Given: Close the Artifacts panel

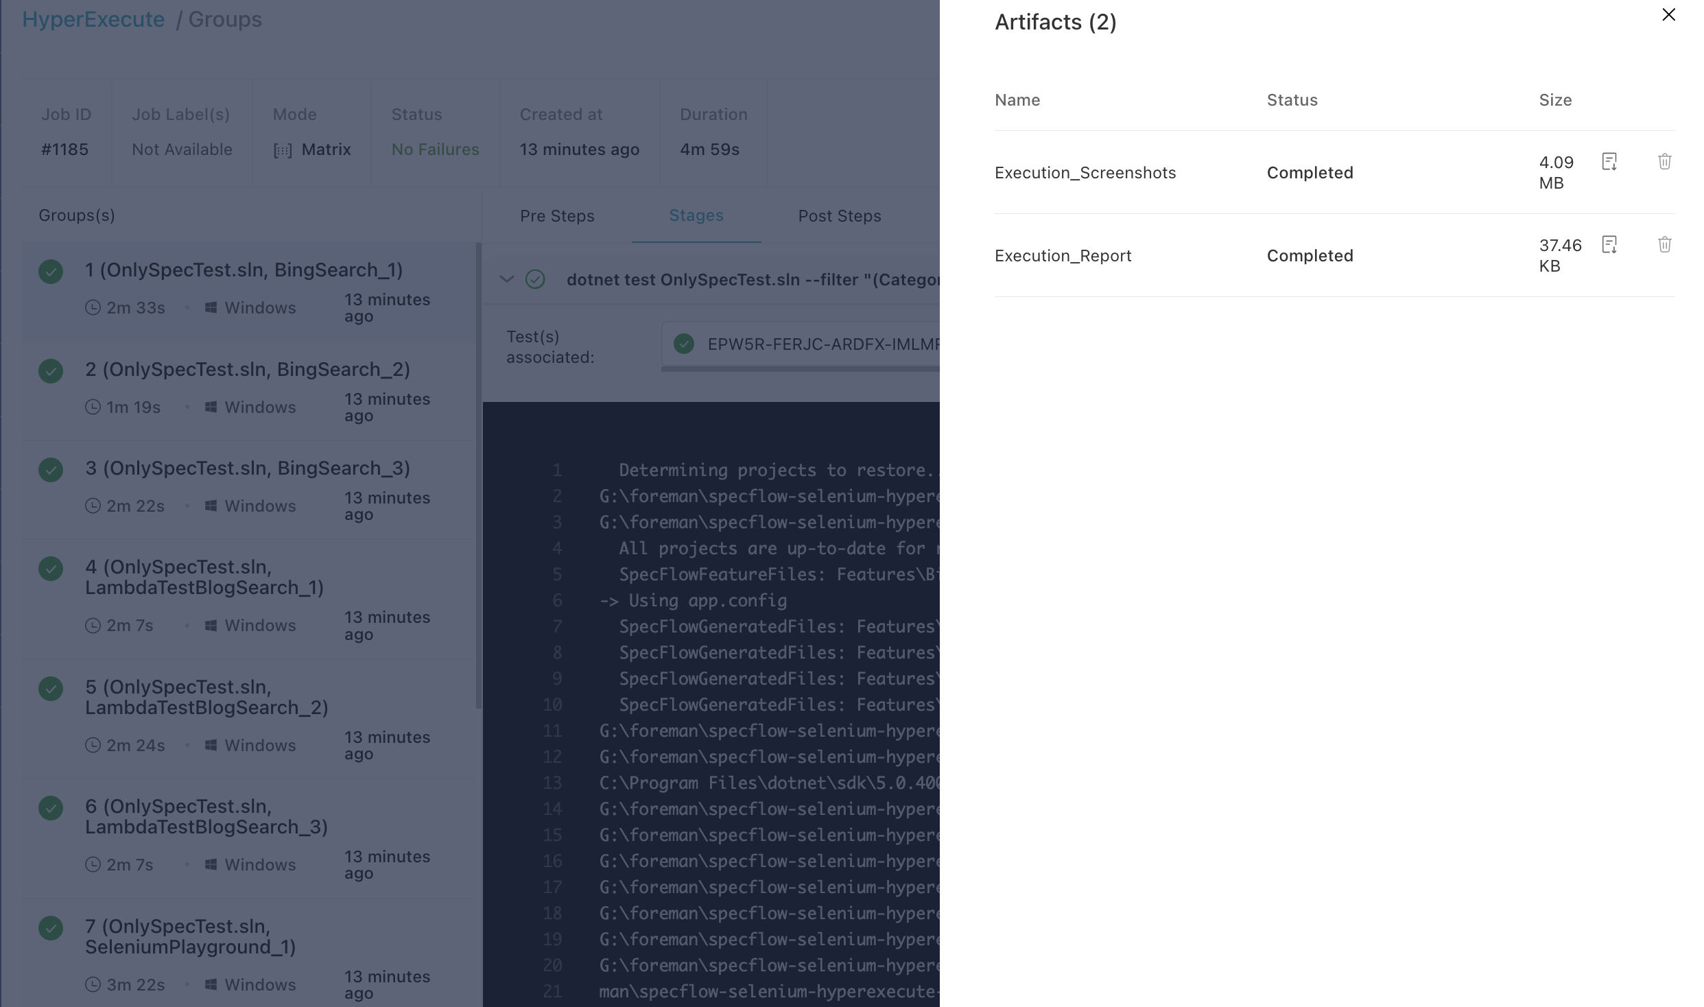Looking at the screenshot, I should (x=1668, y=14).
